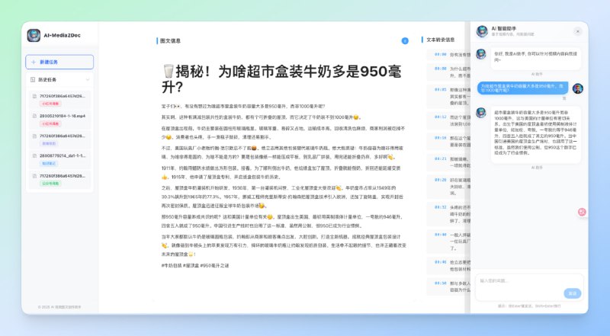The image size is (610, 336).
Task: Click the copy icon below the user question
Action: (x=564, y=98)
